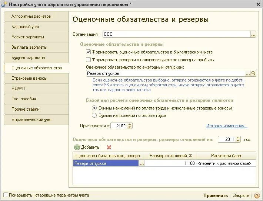Click the Организация input field
This screenshot has width=263, height=201.
(x=176, y=34)
